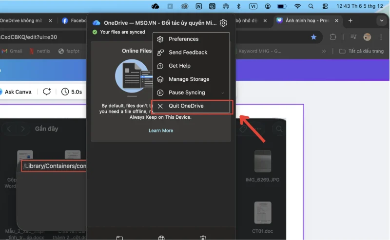Open a new browser tab
This screenshot has width=390, height=240.
coord(350,20)
